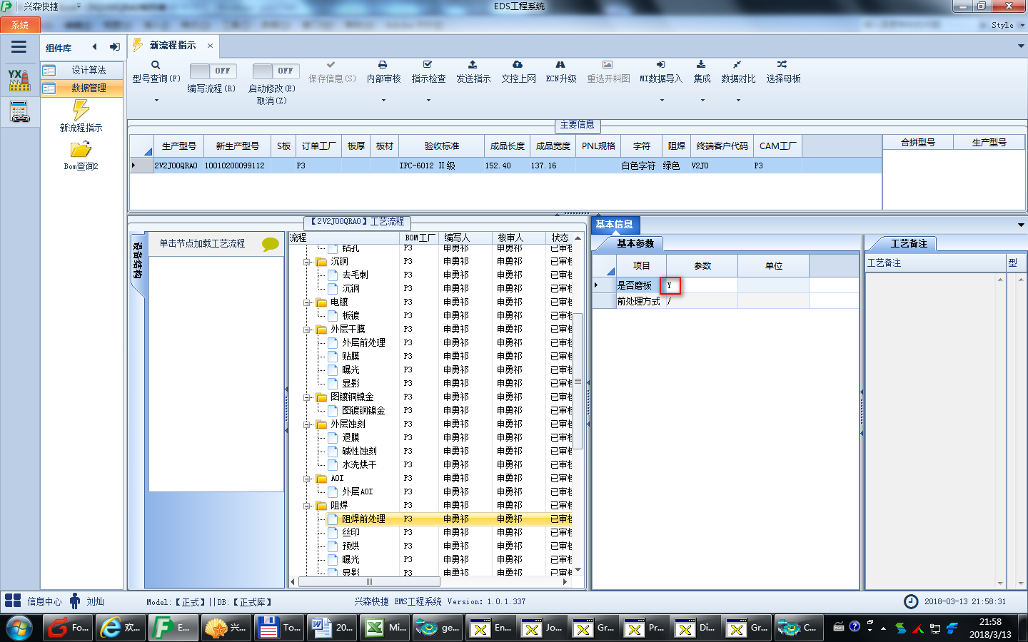Viewport: 1028px width, 642px height.
Task: Click the back arrow in 组件库 header
Action: 94,47
